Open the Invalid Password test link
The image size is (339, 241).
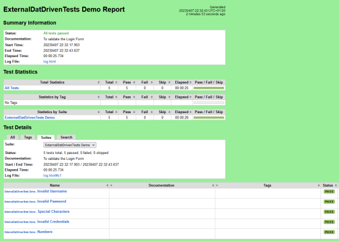click(x=52, y=201)
